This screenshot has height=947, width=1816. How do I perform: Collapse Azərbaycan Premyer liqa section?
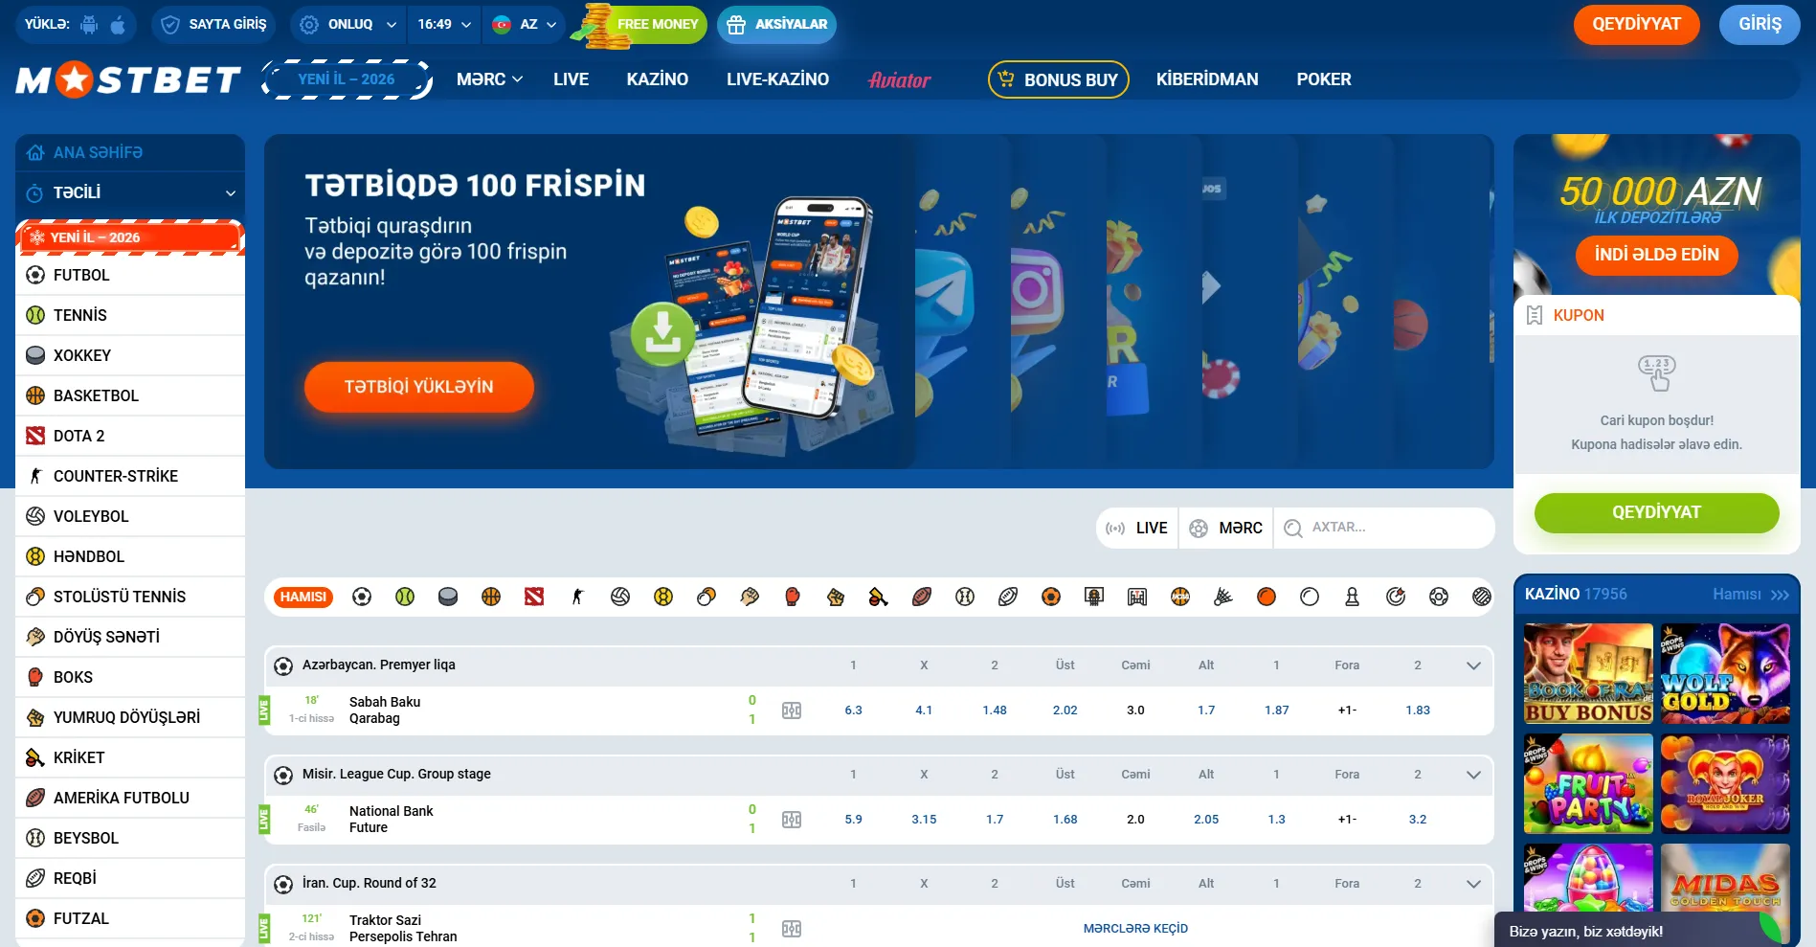[1473, 665]
